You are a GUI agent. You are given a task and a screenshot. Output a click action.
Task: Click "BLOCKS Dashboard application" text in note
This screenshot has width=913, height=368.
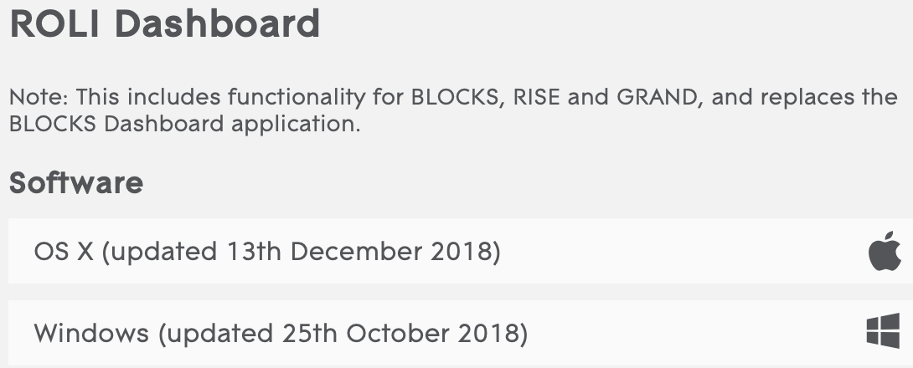(x=184, y=125)
